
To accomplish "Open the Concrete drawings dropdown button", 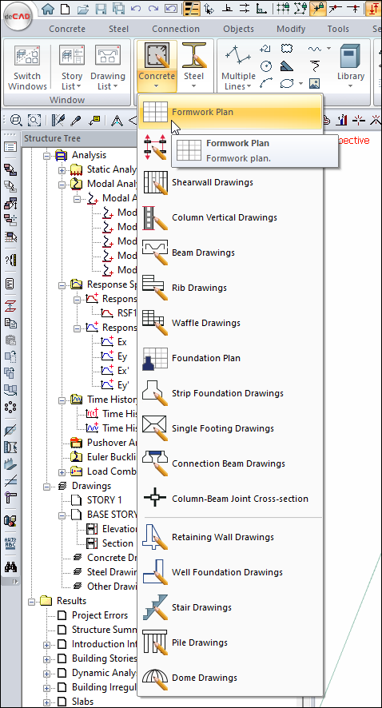I will 156,66.
